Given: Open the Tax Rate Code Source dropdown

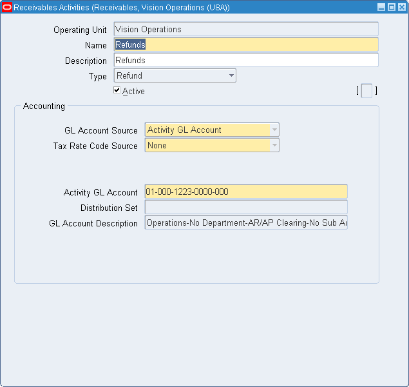Looking at the screenshot, I should tap(212, 145).
